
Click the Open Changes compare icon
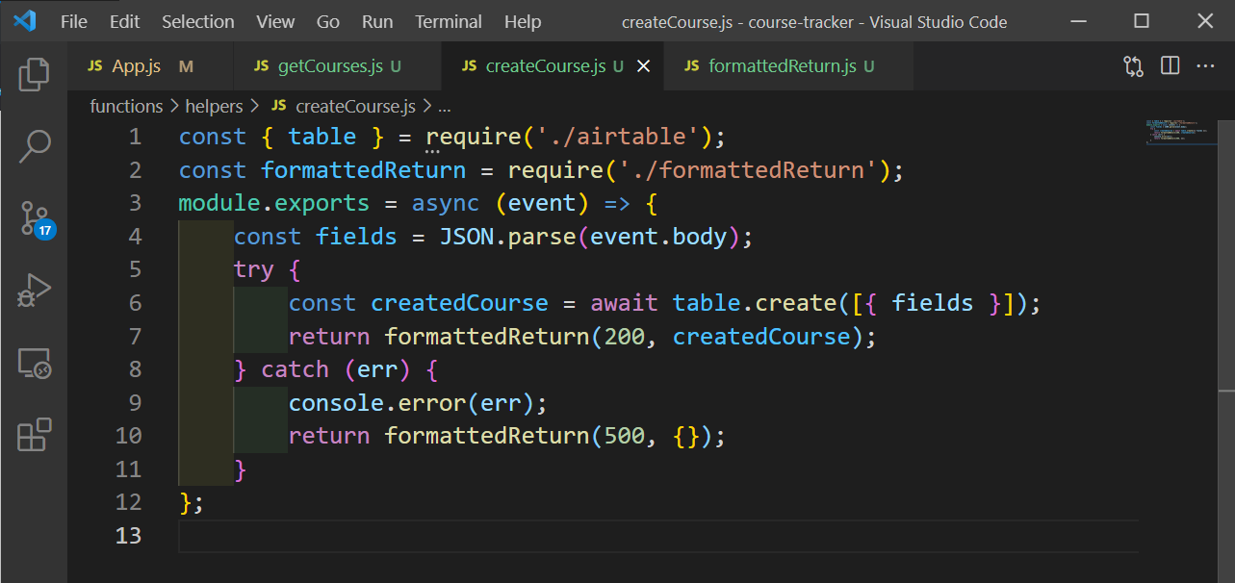1133,66
